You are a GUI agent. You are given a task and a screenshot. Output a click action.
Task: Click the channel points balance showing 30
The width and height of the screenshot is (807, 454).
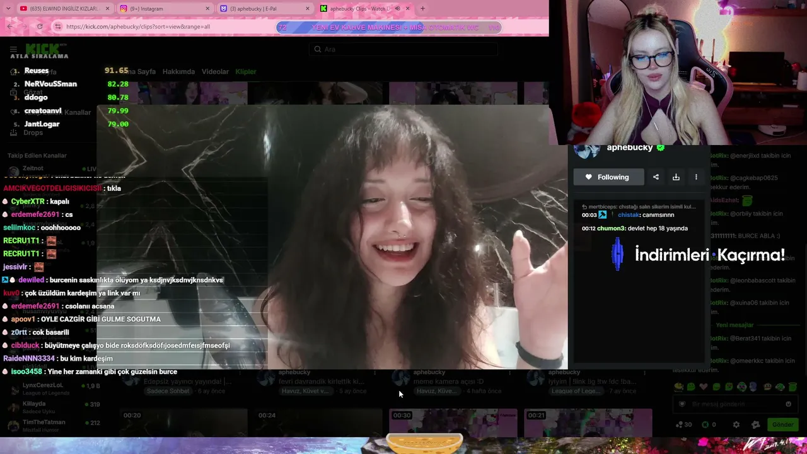click(683, 425)
